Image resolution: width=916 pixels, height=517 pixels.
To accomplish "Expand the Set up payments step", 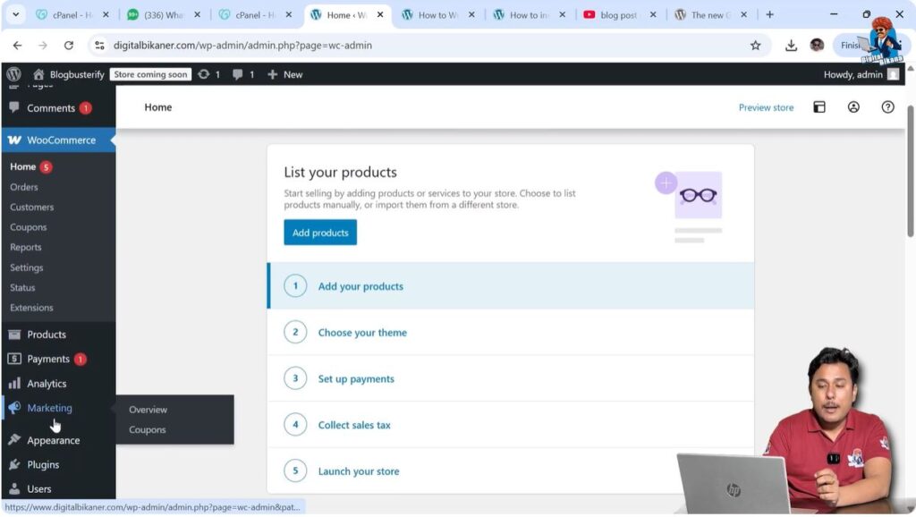I will [356, 378].
